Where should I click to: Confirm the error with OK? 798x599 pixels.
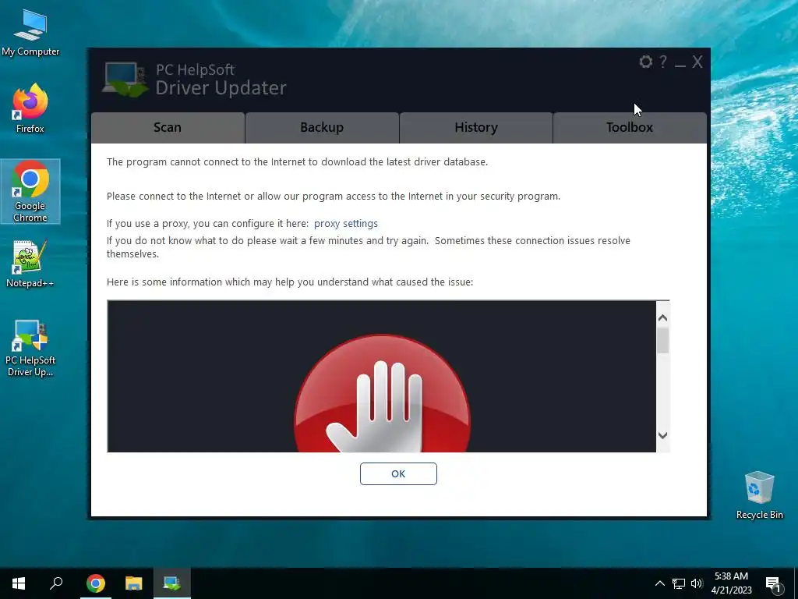tap(398, 473)
